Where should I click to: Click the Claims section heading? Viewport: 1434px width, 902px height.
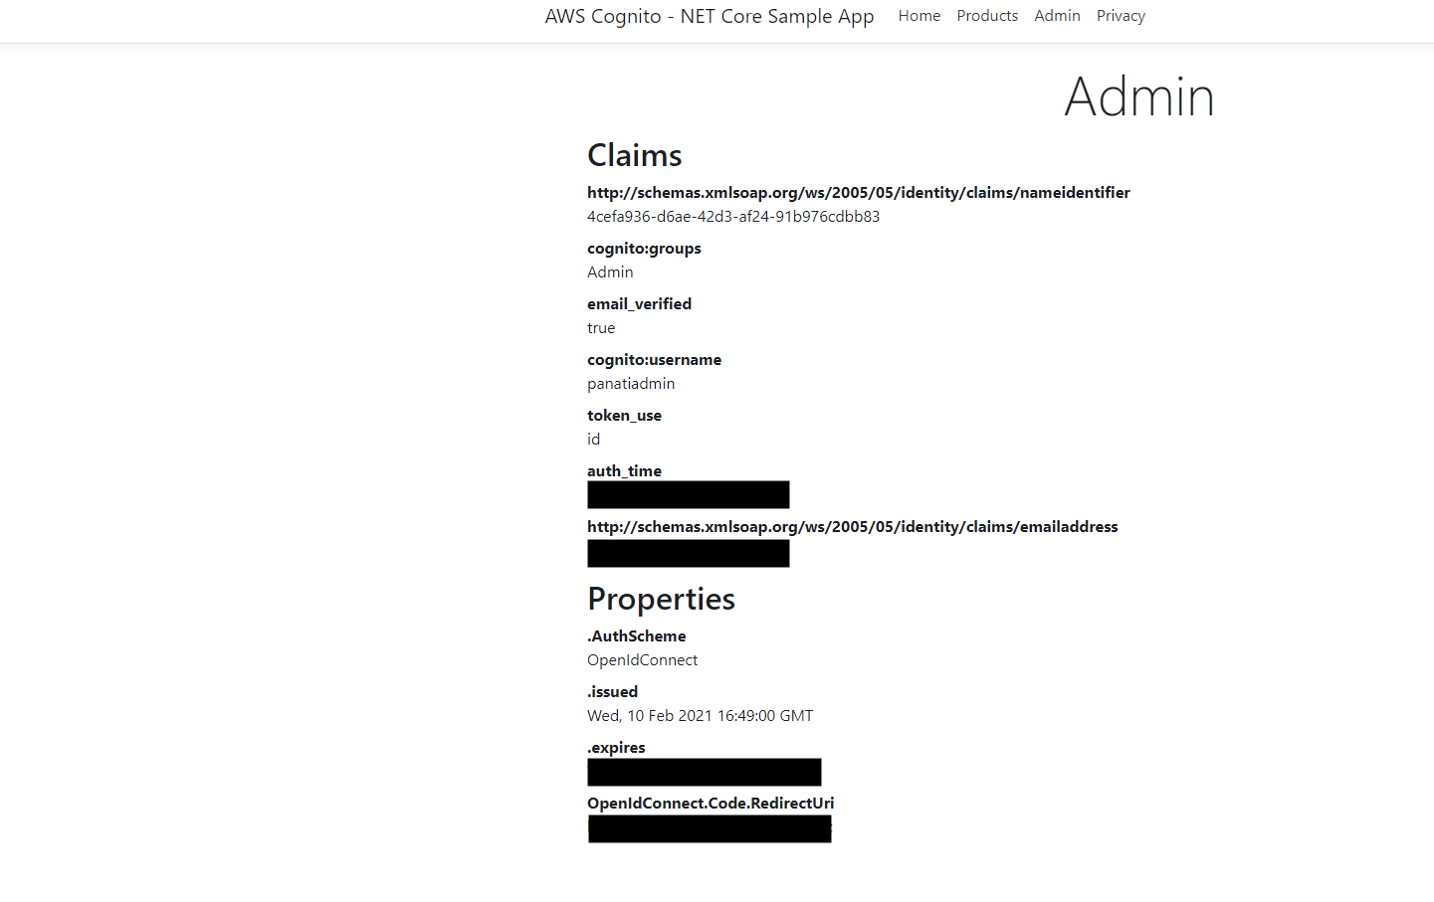(x=635, y=155)
